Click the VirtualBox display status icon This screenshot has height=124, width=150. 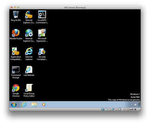120,109
